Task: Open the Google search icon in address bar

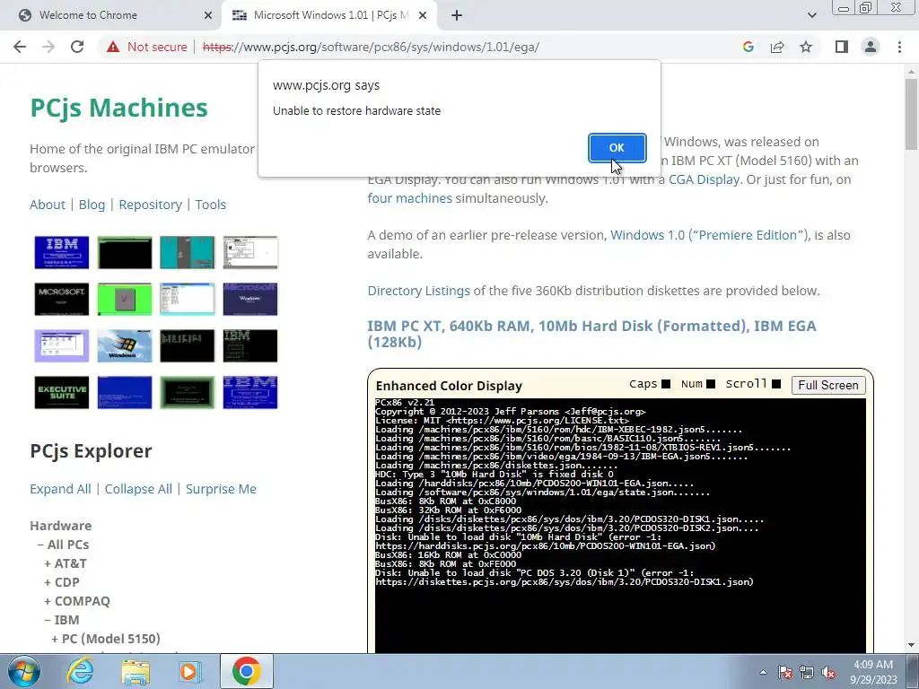Action: coord(748,47)
